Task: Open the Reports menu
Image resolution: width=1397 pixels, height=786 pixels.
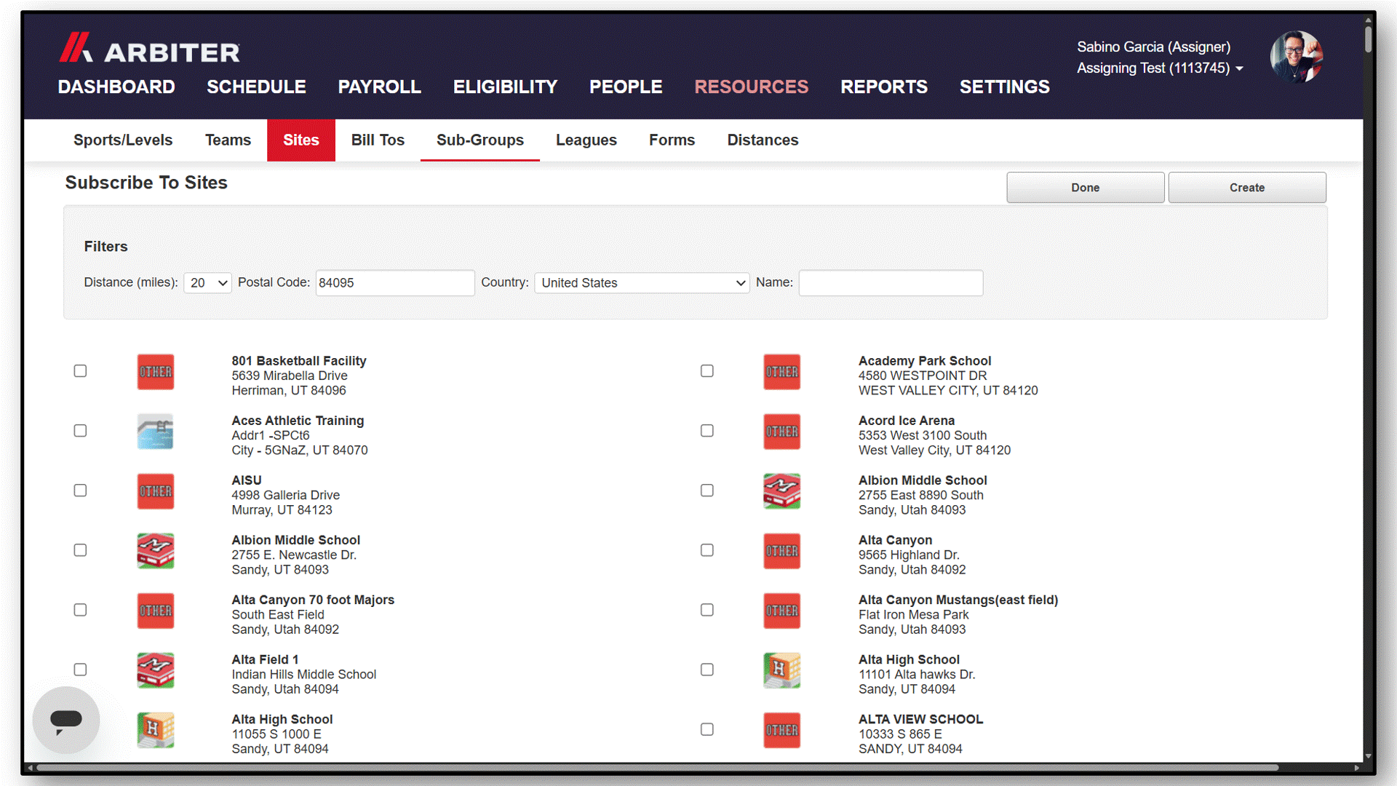Action: (x=884, y=87)
